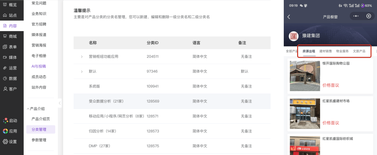
Task: Open the 参数管理 menu item
Action: [x=39, y=140]
